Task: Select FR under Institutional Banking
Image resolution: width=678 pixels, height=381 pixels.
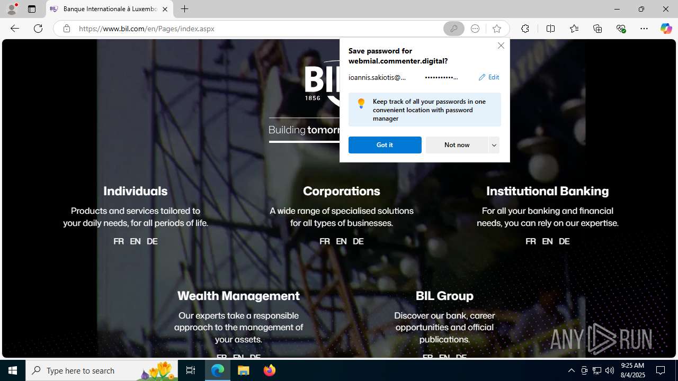Action: (x=531, y=241)
